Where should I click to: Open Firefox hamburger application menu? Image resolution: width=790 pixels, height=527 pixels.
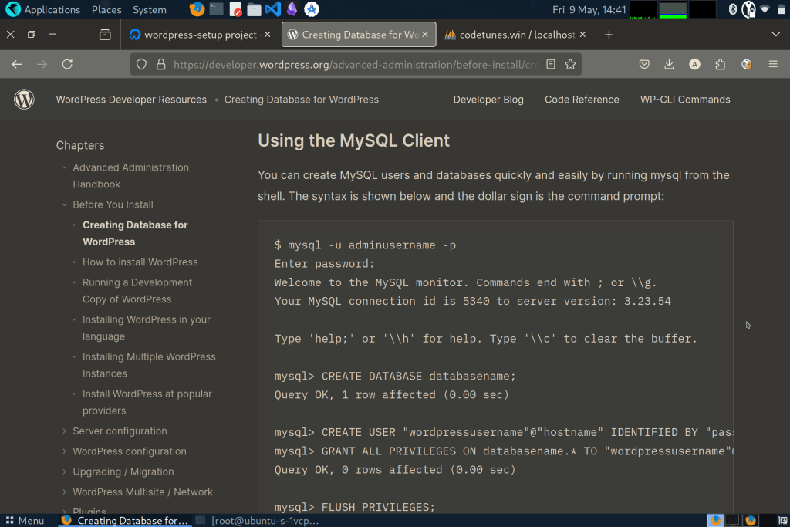(x=773, y=65)
